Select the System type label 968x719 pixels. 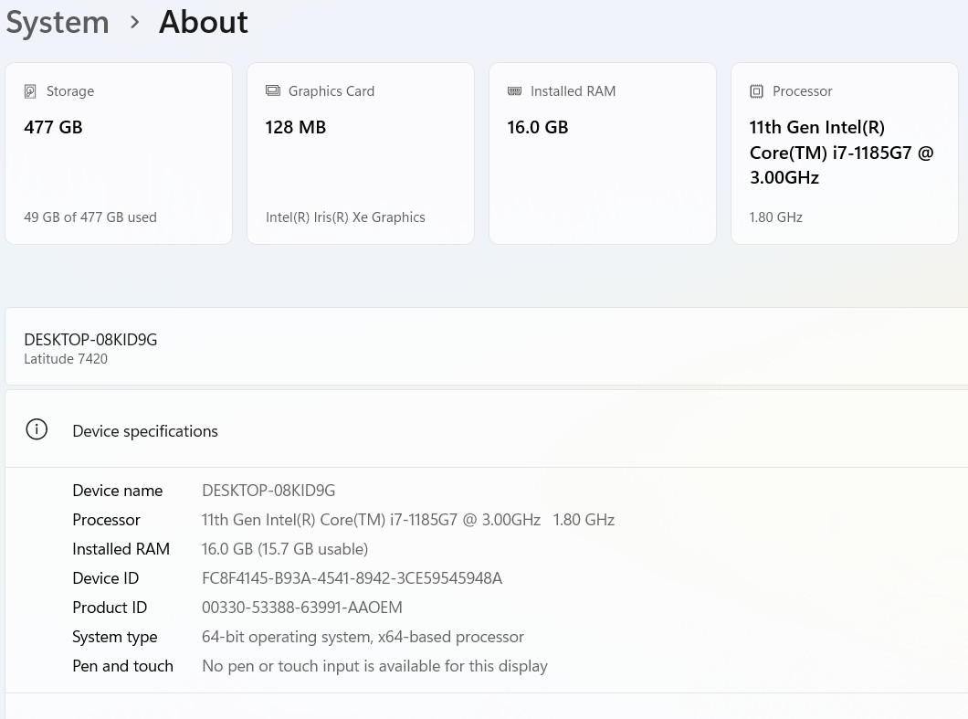[115, 637]
